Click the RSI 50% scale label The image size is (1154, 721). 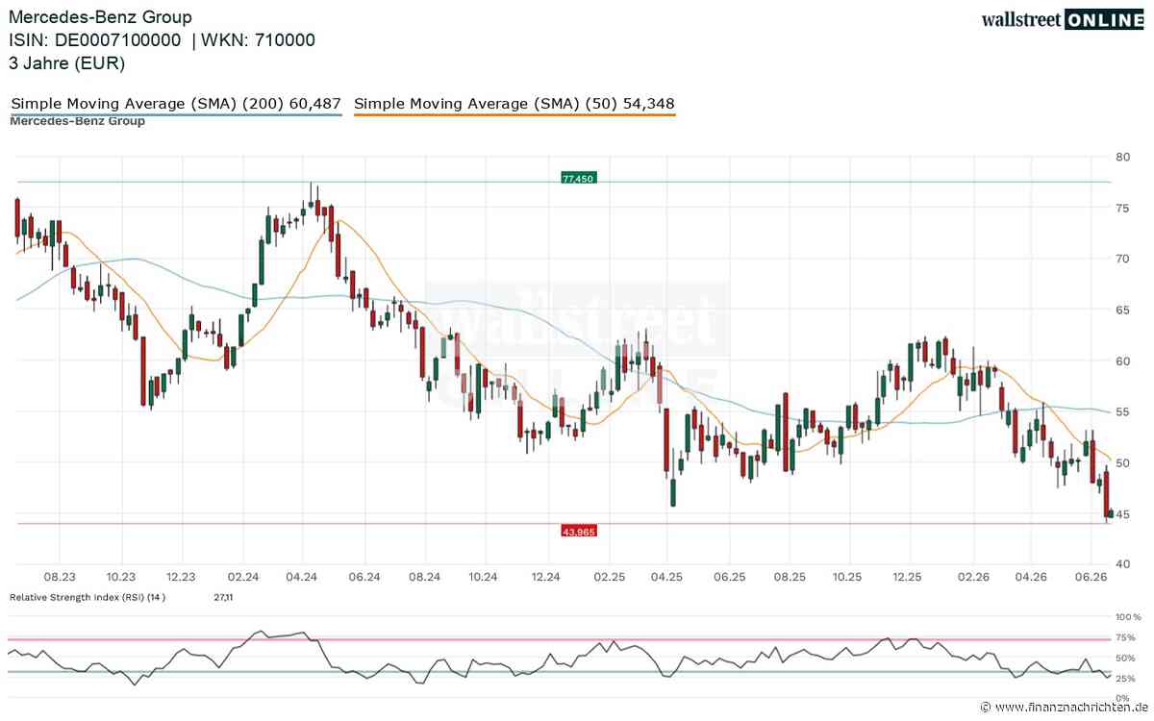(1125, 658)
